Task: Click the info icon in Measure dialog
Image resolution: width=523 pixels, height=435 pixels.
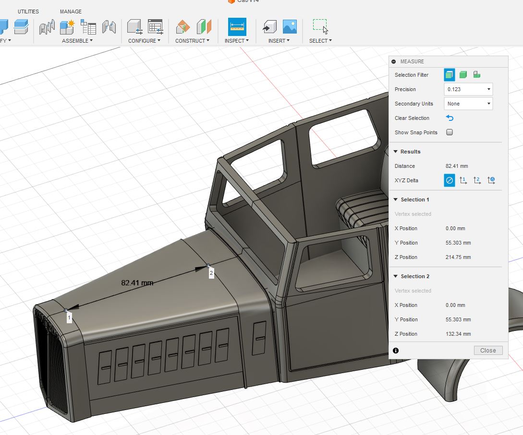Action: pos(396,351)
